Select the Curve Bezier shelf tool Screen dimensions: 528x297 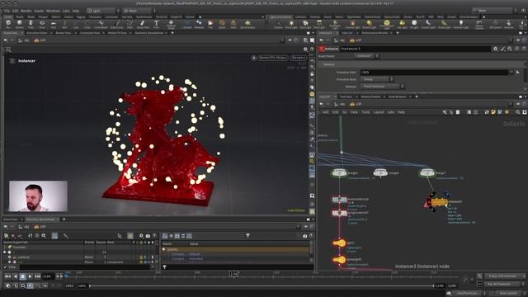(101, 24)
